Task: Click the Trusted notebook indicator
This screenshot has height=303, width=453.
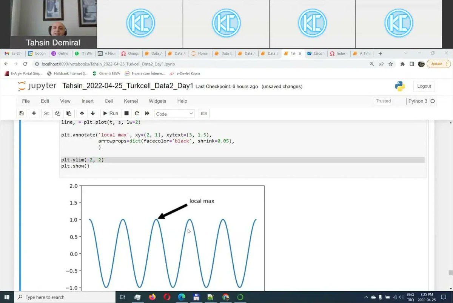Action: click(x=383, y=101)
